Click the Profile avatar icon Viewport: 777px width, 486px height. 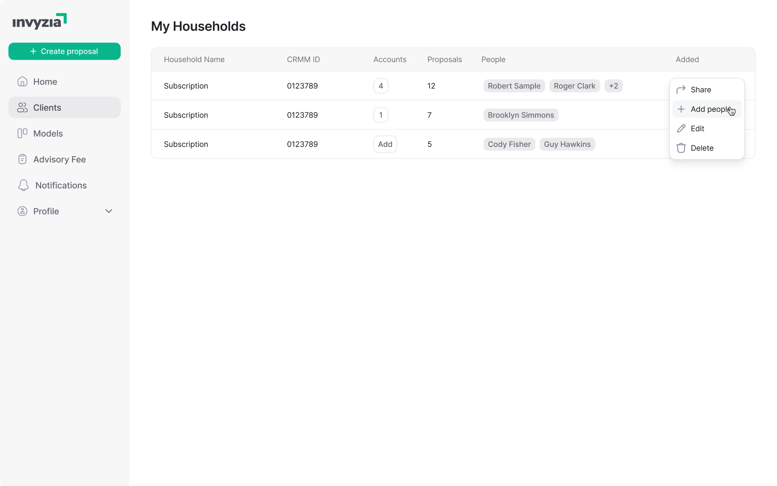tap(22, 211)
